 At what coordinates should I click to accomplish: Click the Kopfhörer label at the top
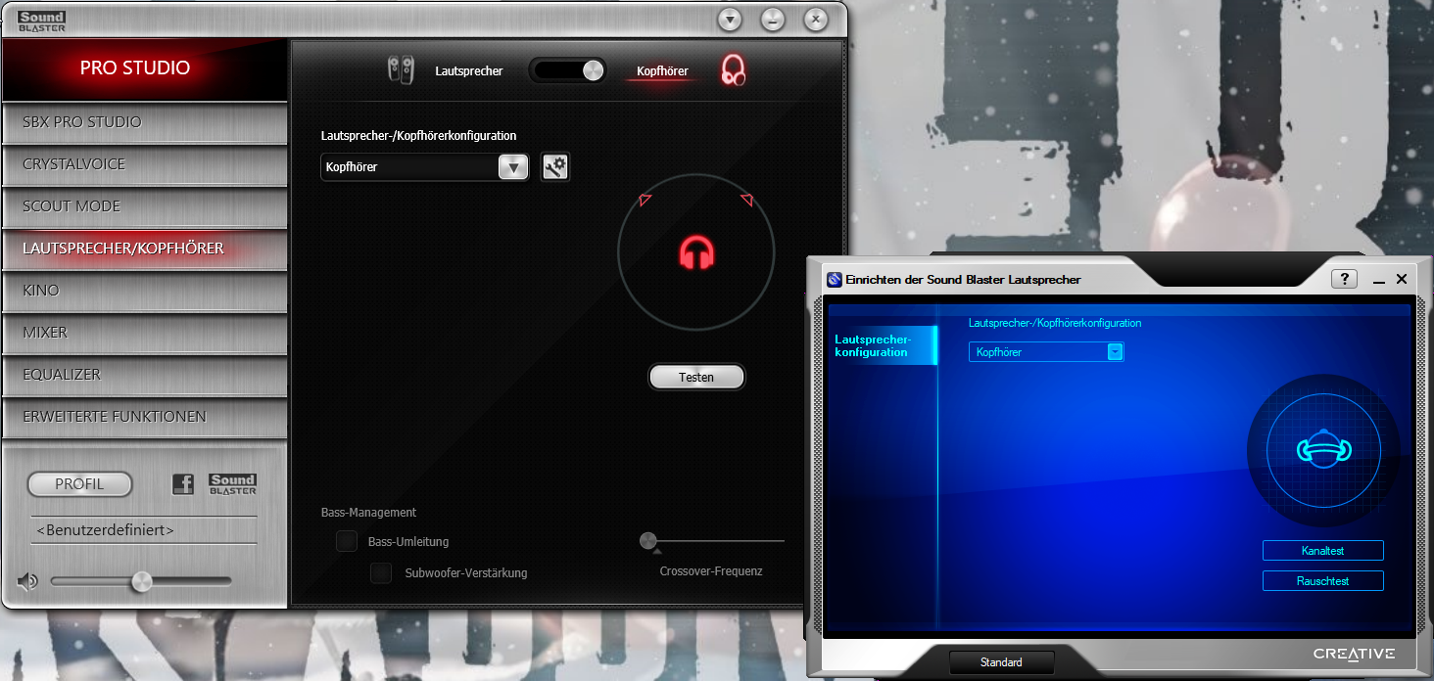pos(662,71)
